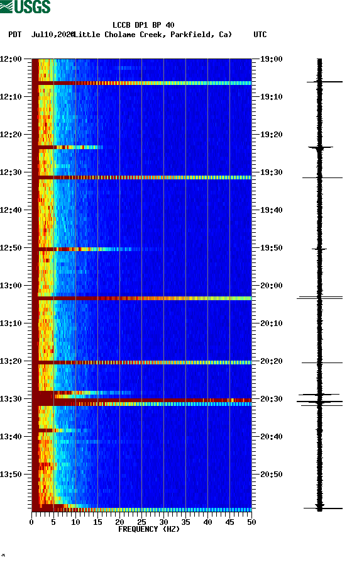Click the '20:30' UTC time label
Viewport: 347px width, 562px height.
coord(272,399)
